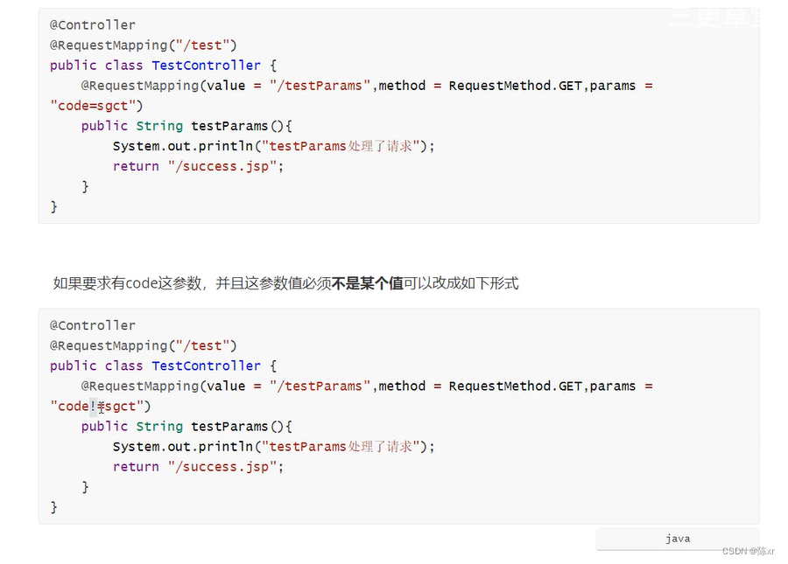Click the bold 不是某个值 text in paragraph
788x564 pixels.
pyautogui.click(x=367, y=282)
